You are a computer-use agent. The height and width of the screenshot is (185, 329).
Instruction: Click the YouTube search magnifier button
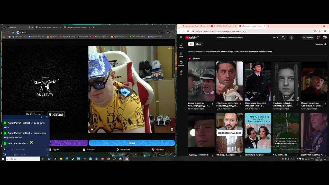283,38
